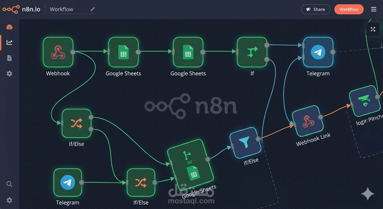Open the dashboard icon in the sidebar
Screen dimensions: 383x209
(x=9, y=27)
